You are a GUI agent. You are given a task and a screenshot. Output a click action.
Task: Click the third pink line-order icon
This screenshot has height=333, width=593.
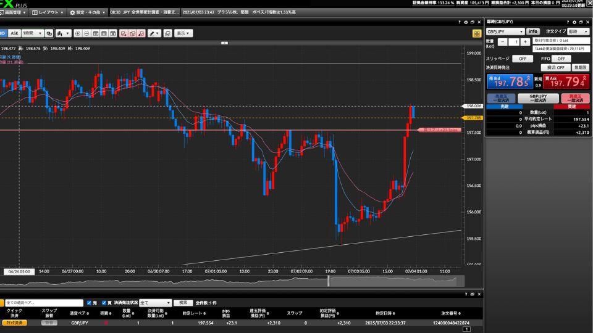pos(141,33)
